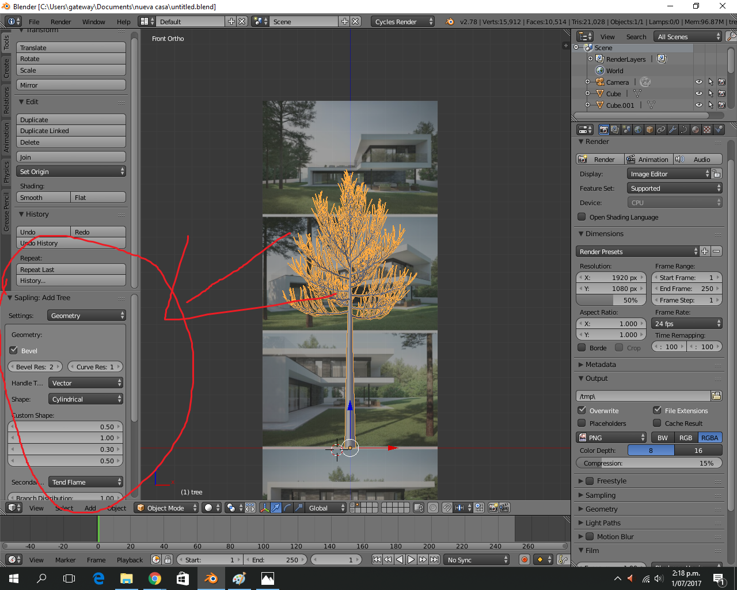Enable the Placeholders checkbox
This screenshot has width=737, height=590.
point(582,423)
